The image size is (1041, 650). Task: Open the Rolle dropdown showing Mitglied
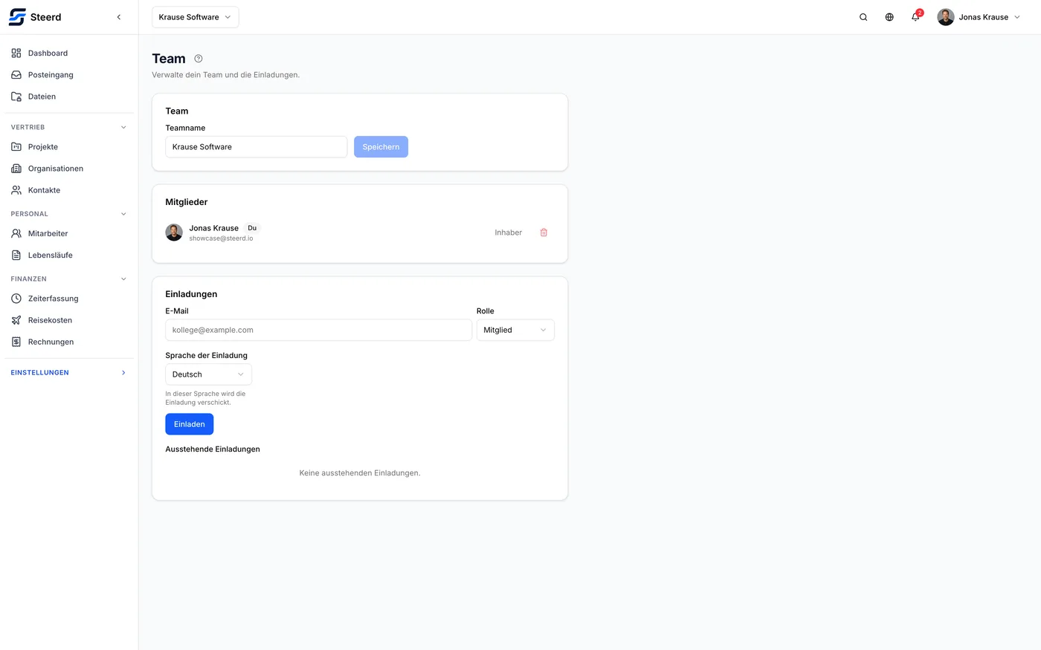(515, 330)
